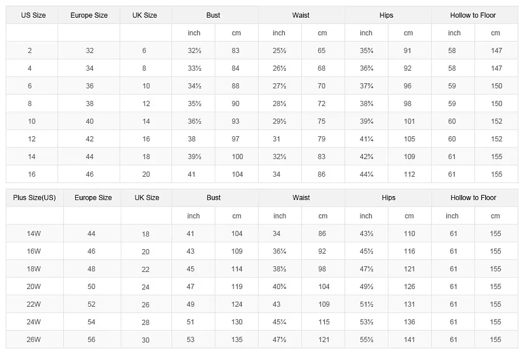
Task: Click the 141 cm hips cell
Action: click(x=409, y=340)
